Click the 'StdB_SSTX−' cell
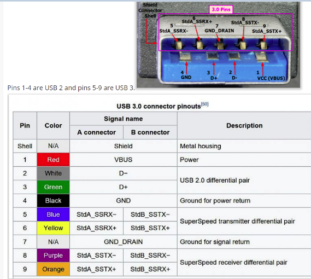311x279 pixels. click(150, 214)
